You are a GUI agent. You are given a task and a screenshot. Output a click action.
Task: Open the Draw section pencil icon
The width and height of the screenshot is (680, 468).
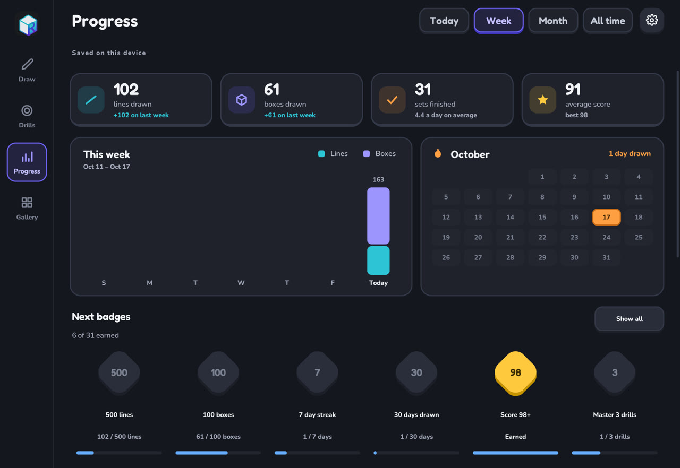click(x=27, y=64)
